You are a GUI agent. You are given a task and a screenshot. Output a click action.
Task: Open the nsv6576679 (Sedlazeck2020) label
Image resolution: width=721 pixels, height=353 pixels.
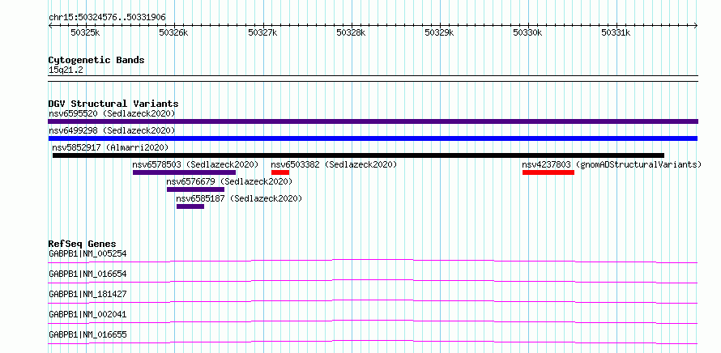tap(229, 181)
